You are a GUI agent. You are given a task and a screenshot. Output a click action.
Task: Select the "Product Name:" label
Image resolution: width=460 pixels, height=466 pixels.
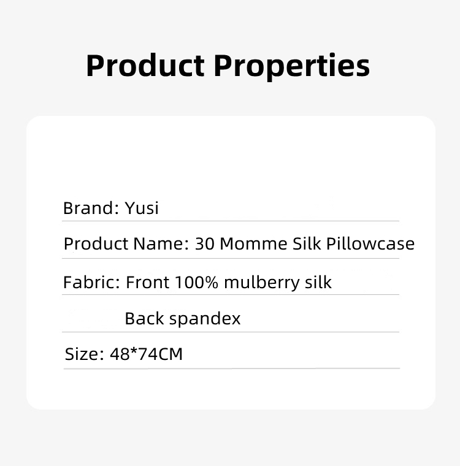(x=126, y=244)
